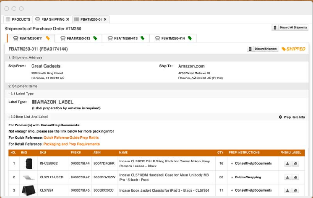The width and height of the screenshot is (313, 198).
Task: Open the Quick Referene Guide Prep Matrix link
Action: click(x=71, y=138)
